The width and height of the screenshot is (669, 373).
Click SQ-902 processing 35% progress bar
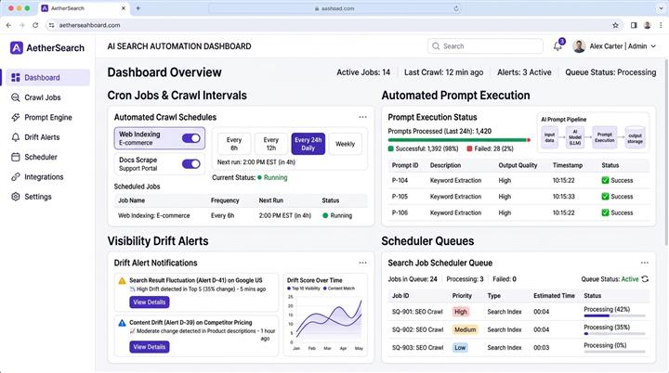click(x=614, y=334)
